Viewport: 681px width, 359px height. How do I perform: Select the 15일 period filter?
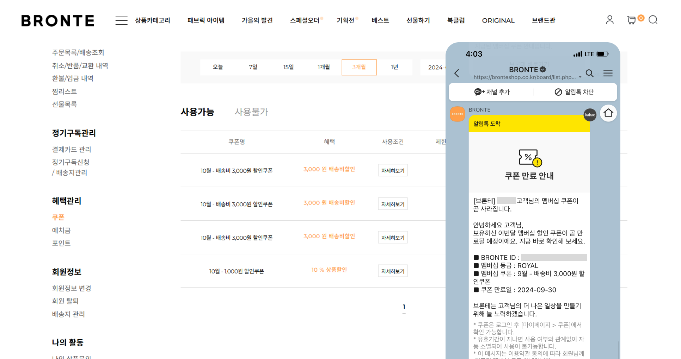pyautogui.click(x=288, y=67)
